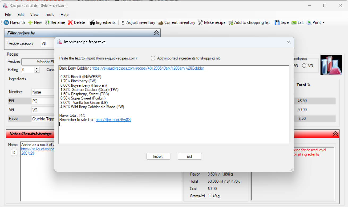The height and width of the screenshot is (207, 348).
Task: Click '3.00% Vanilla Ice Cream (LB)' line
Action: 84,103
